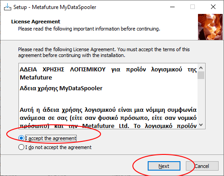Close the Setup window
Viewport: 224px width, 176px height.
click(213, 7)
